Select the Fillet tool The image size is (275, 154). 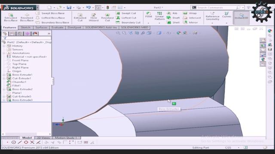click(149, 15)
